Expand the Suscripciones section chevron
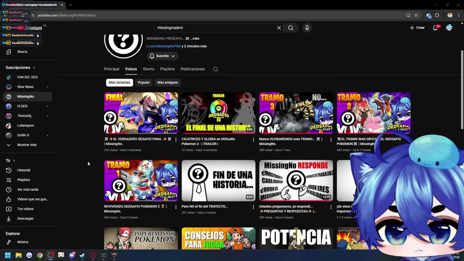 pyautogui.click(x=34, y=68)
